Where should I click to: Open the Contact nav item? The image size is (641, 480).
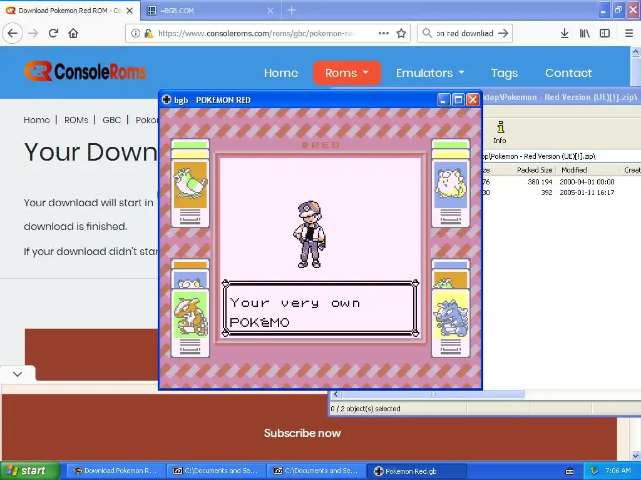point(568,72)
